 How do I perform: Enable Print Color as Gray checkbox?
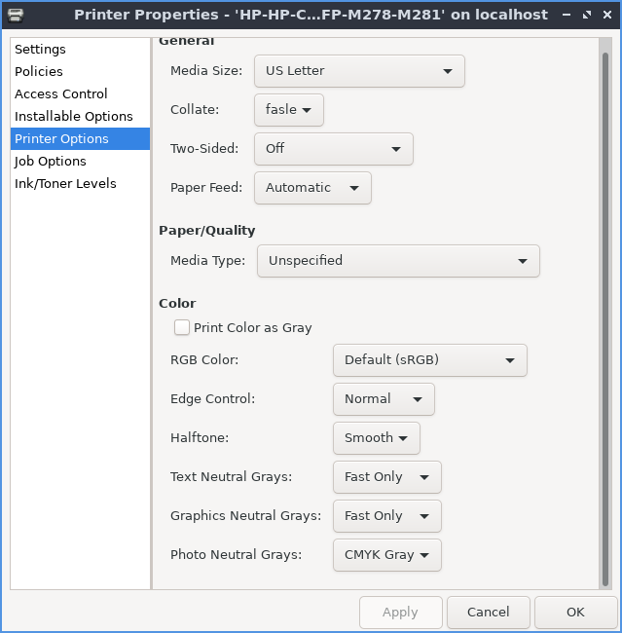181,328
